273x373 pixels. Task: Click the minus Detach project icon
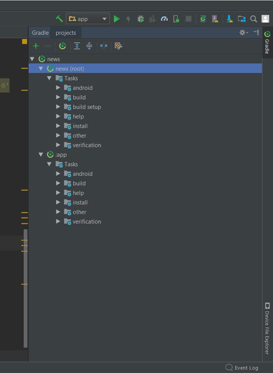(x=48, y=46)
